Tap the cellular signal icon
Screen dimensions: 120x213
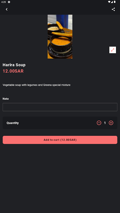[112, 2]
